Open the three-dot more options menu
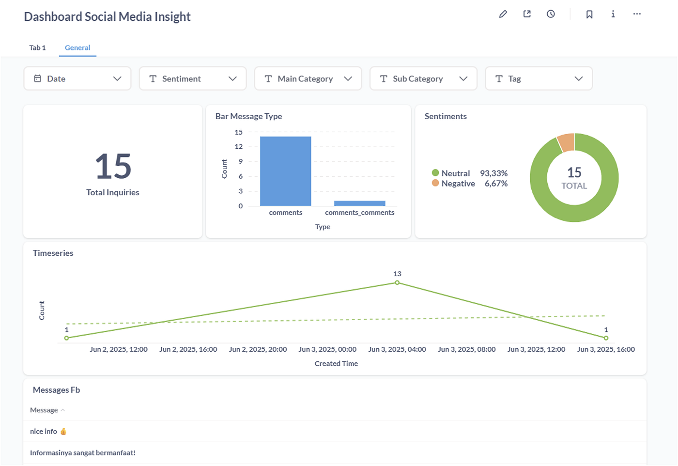678x466 pixels. pyautogui.click(x=637, y=14)
